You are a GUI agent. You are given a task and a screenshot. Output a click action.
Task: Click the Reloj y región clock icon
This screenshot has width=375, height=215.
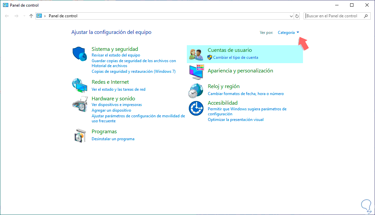[x=196, y=91]
